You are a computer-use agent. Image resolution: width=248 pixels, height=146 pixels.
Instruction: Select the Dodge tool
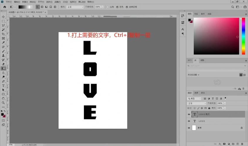pyautogui.click(x=3, y=77)
